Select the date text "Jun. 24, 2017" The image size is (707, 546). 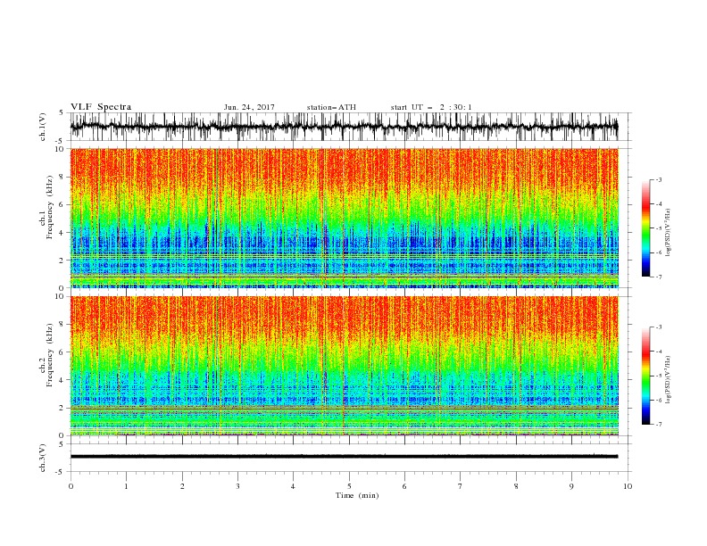click(x=249, y=107)
